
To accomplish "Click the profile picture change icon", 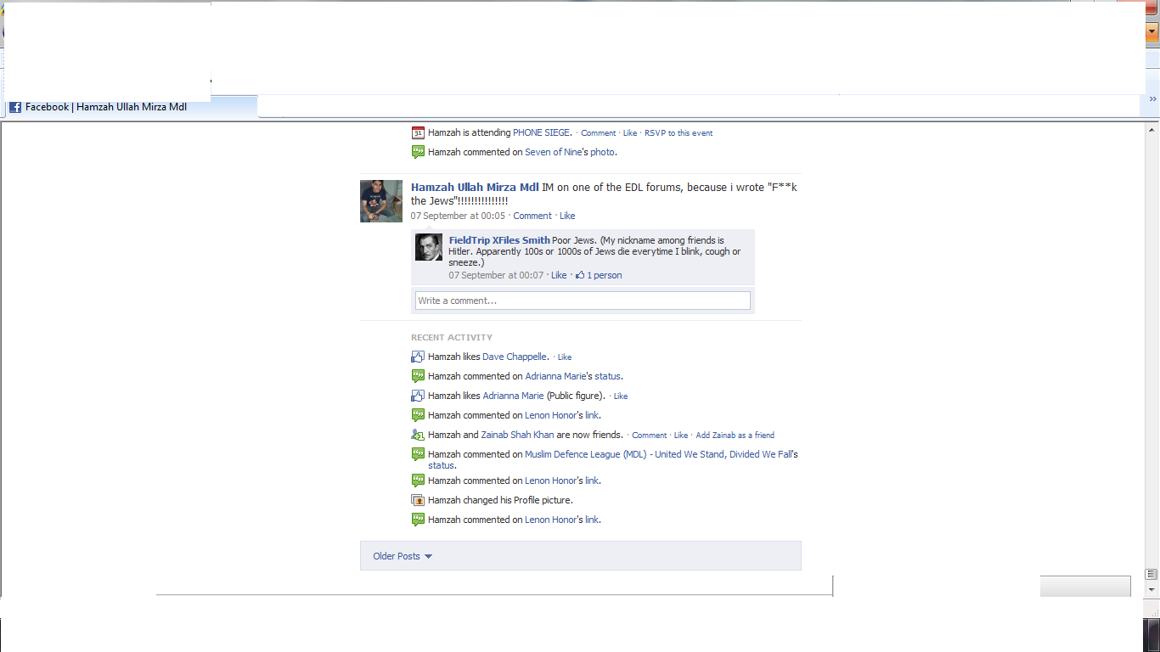I will [417, 500].
